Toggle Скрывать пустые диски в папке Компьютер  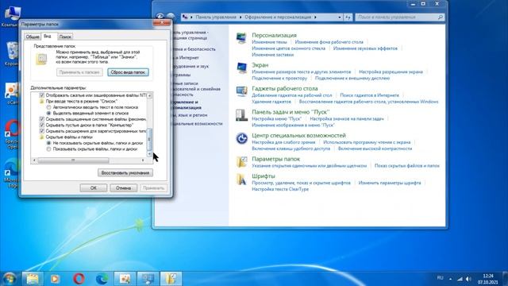42,125
